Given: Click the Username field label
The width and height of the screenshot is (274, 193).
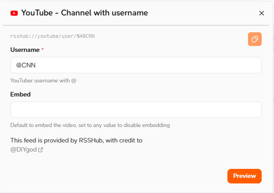Looking at the screenshot, I should (x=25, y=50).
